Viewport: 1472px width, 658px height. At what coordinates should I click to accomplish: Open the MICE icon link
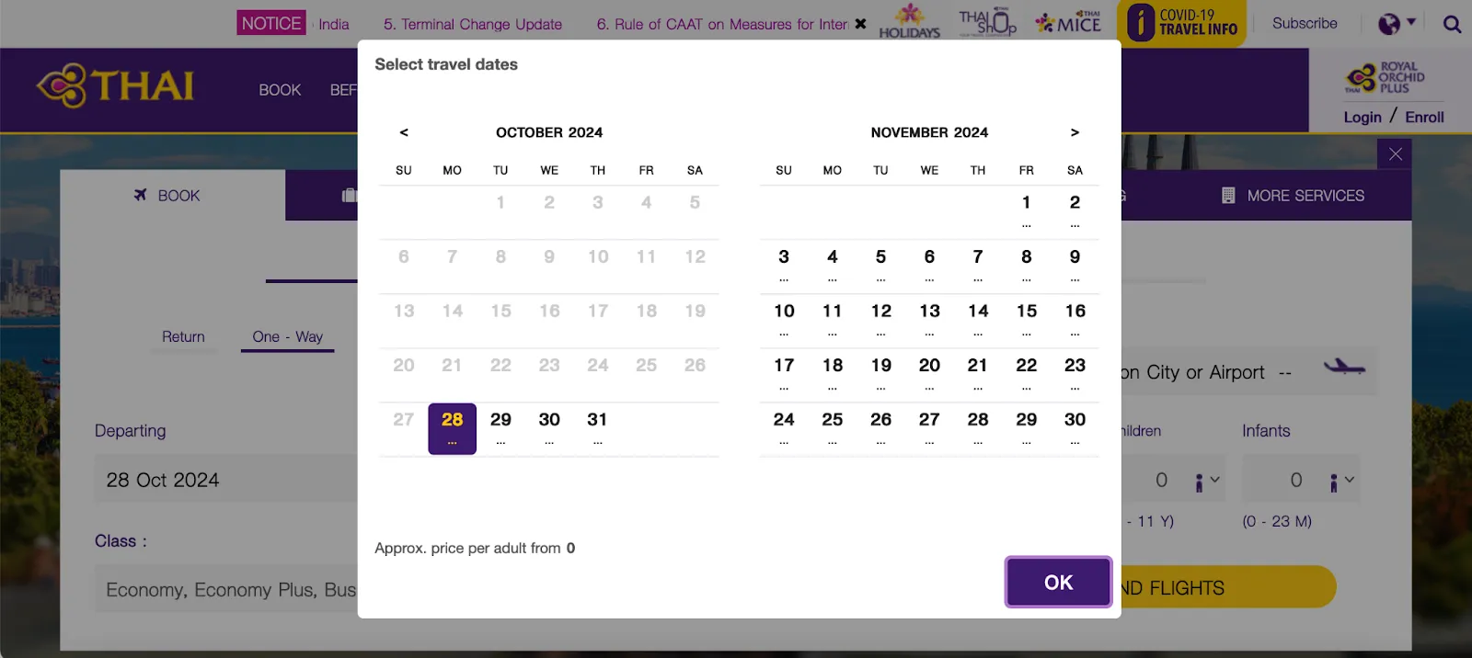pyautogui.click(x=1068, y=23)
